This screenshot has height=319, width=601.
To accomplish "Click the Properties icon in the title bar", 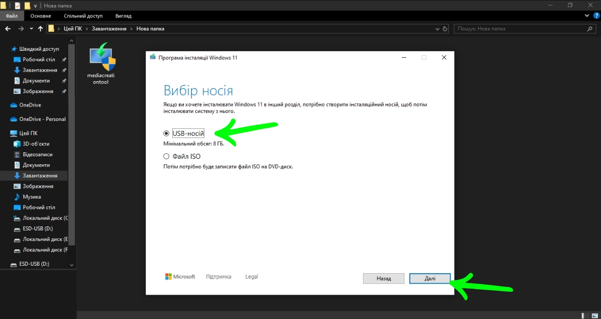I will (17, 5).
